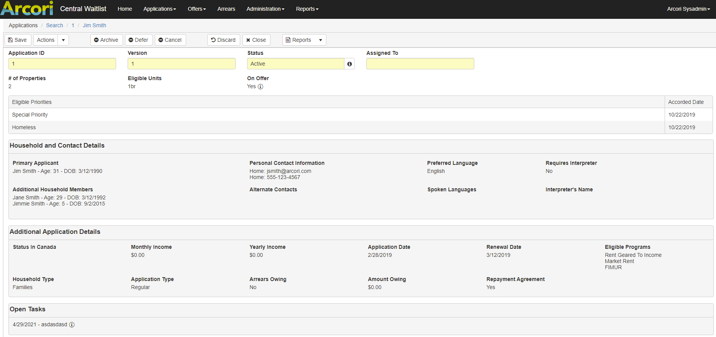Image resolution: width=716 pixels, height=337 pixels.
Task: Click the info icon next to On Offer Yes
Action: (261, 87)
